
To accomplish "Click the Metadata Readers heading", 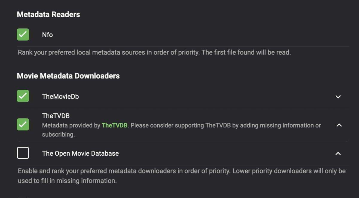I will click(48, 14).
